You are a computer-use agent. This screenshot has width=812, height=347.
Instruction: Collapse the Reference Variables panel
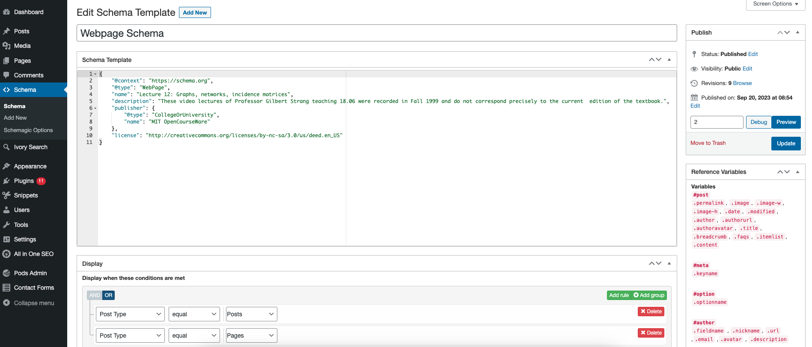click(797, 172)
